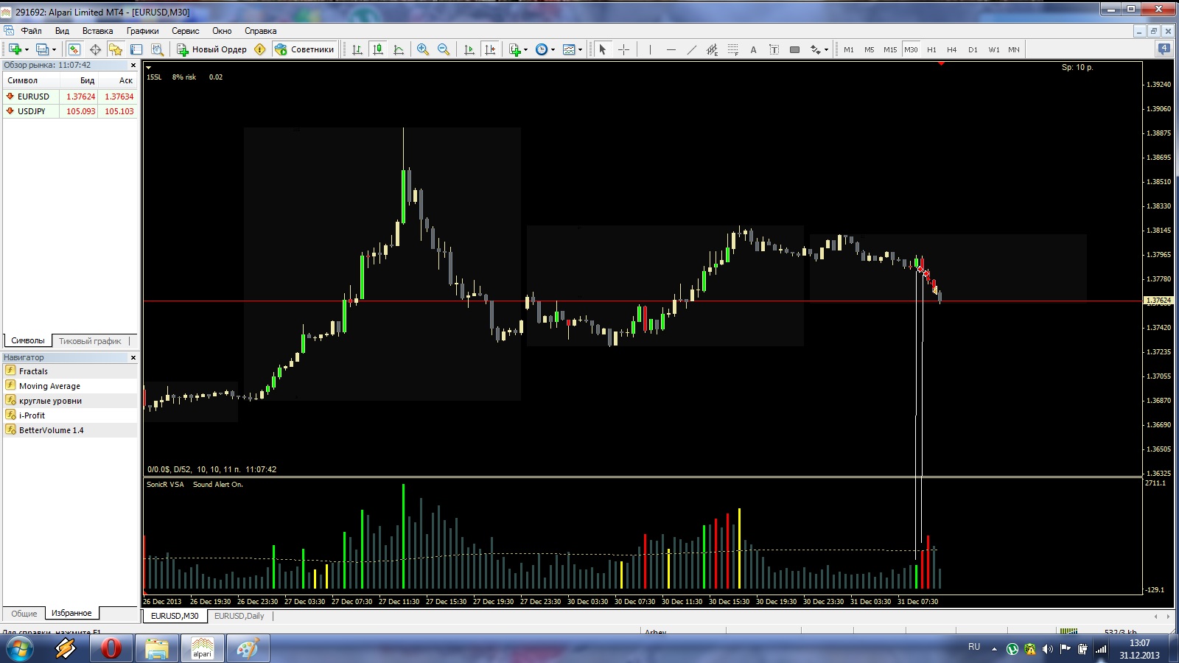This screenshot has height=663, width=1179.
Task: Expand the Profiles dropdown arrow
Action: point(54,50)
